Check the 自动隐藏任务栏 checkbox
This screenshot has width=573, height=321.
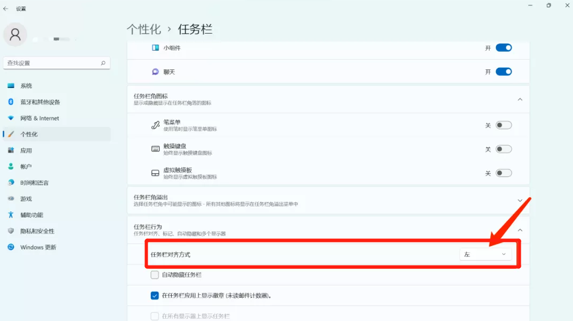(x=155, y=275)
